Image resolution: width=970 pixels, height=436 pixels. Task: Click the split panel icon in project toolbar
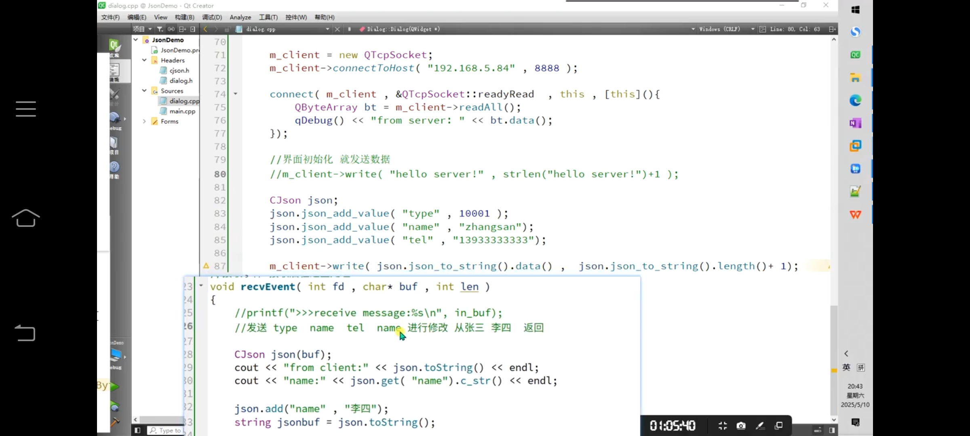[x=182, y=29]
